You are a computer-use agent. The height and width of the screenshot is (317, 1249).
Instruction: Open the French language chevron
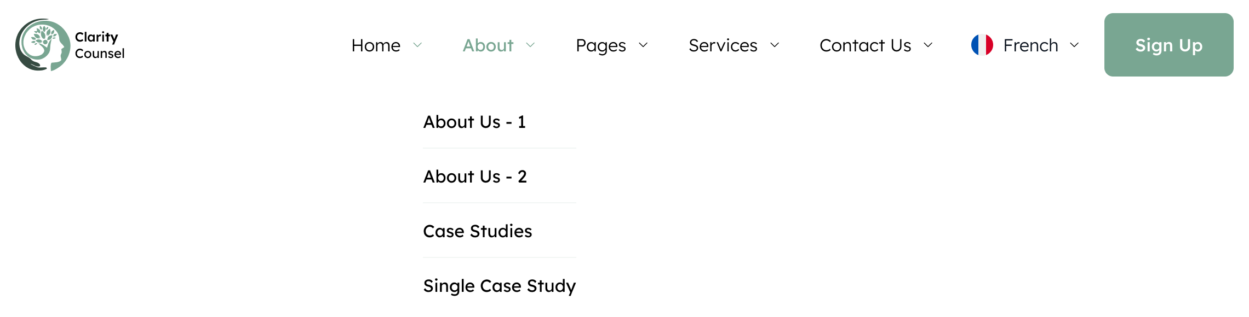[x=1074, y=45]
